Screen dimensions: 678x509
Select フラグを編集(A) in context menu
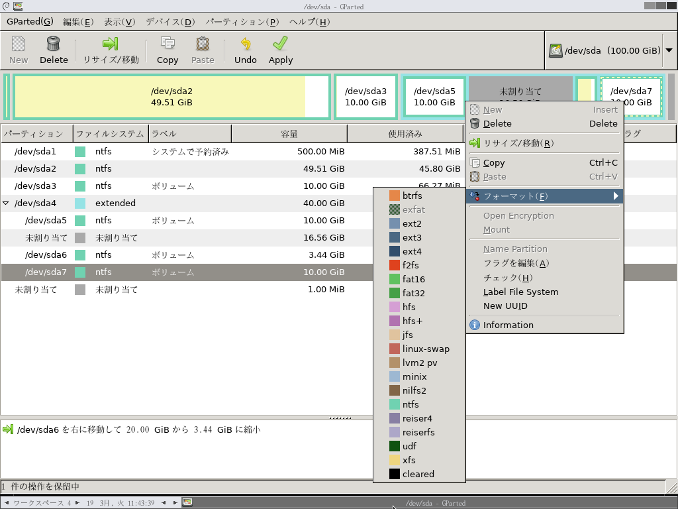(544, 263)
